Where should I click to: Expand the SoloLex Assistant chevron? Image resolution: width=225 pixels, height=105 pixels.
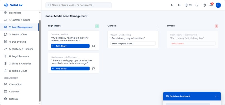[216, 96]
